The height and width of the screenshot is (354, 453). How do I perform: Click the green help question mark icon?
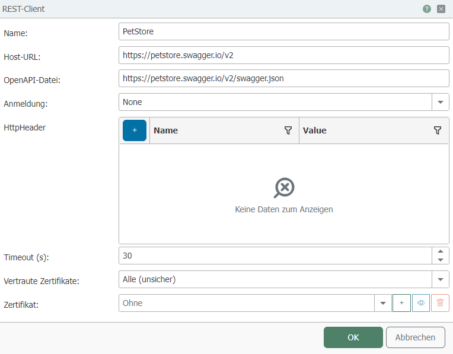click(x=427, y=9)
